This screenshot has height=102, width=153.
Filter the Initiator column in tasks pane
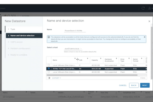pos(84,92)
